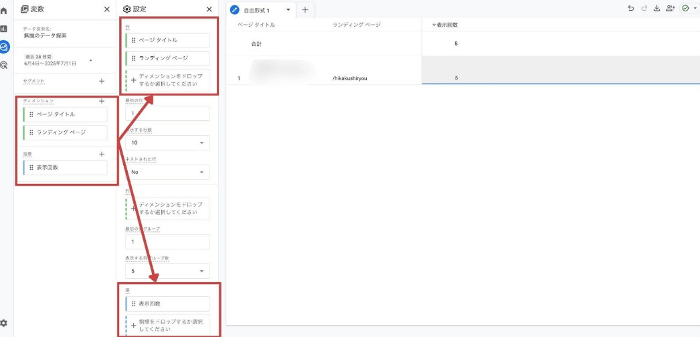Open the Reports icon in left sidebar
This screenshot has height=337, width=700.
(x=4, y=29)
